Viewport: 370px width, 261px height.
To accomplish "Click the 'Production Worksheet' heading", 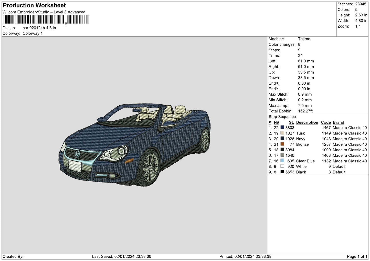I will pos(34,5).
